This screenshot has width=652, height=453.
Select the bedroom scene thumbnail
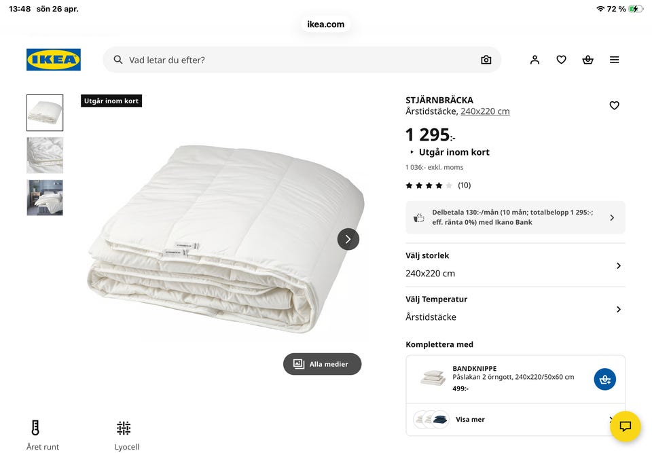pyautogui.click(x=45, y=198)
